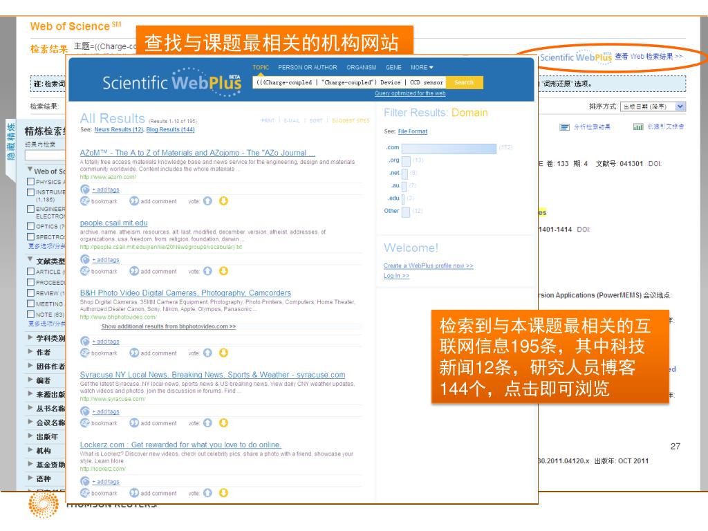Expand the 语种 refine section
The width and height of the screenshot is (708, 531).
pyautogui.click(x=30, y=478)
